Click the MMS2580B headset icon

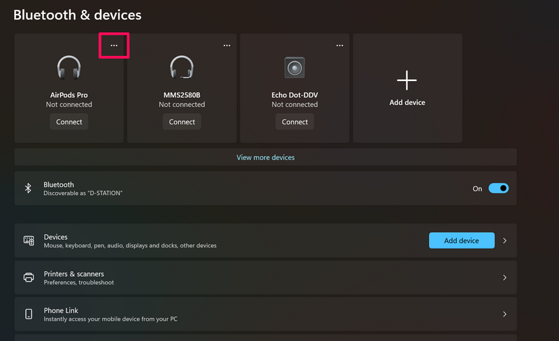click(x=182, y=68)
